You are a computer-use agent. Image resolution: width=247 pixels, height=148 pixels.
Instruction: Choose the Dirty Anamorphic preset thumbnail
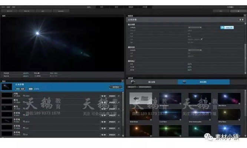pos(200,114)
